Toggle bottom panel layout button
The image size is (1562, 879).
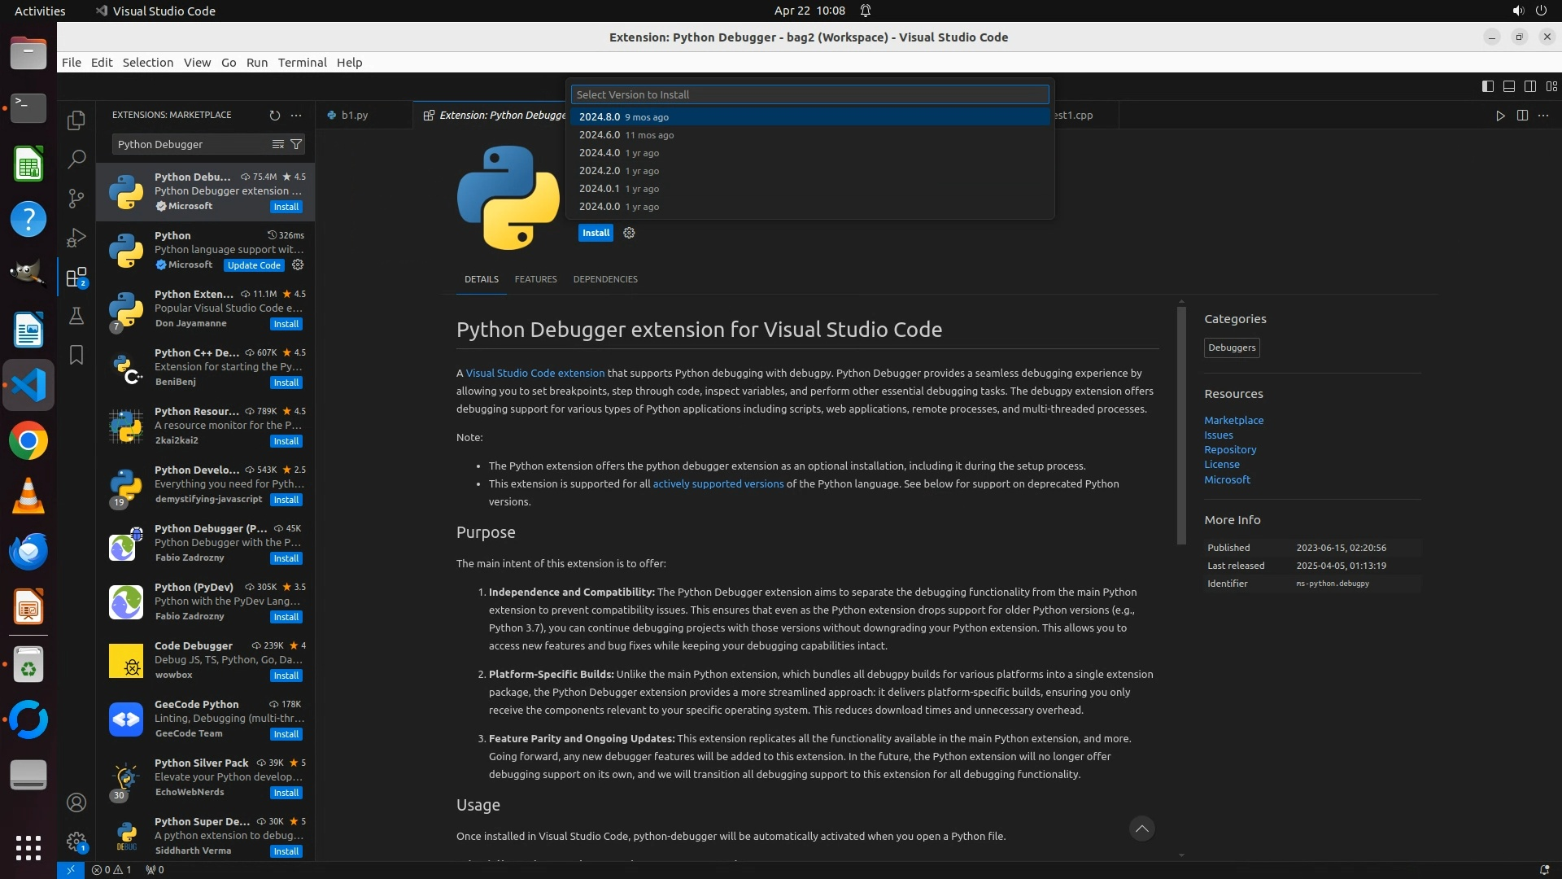tap(1508, 86)
